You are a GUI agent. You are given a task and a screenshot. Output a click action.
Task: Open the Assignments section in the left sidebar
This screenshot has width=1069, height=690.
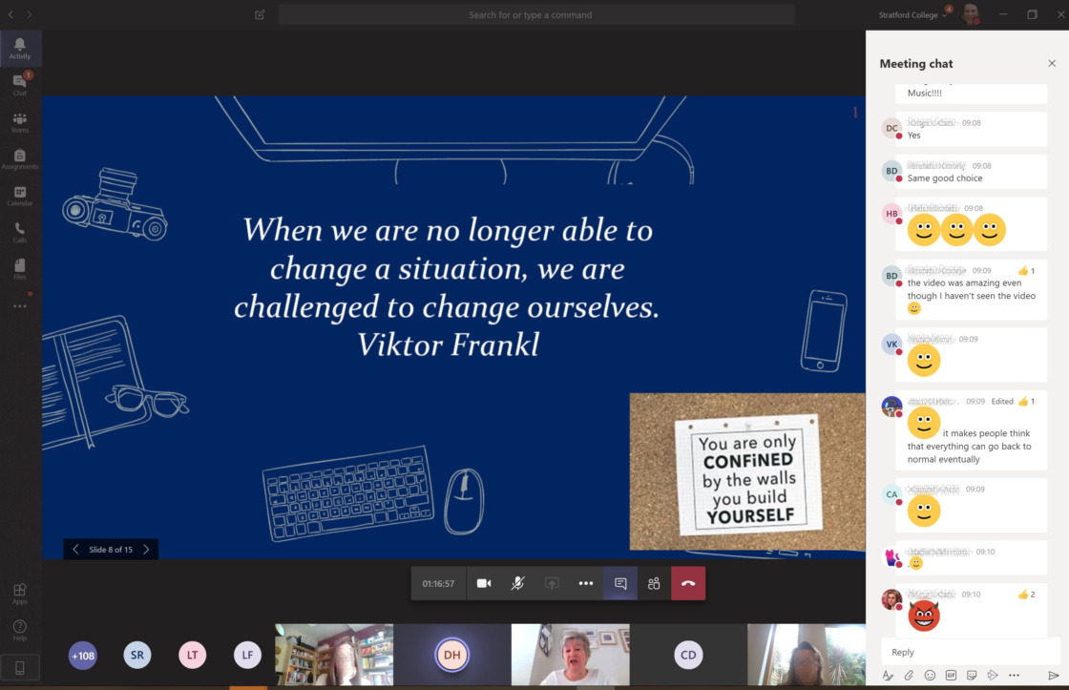19,157
